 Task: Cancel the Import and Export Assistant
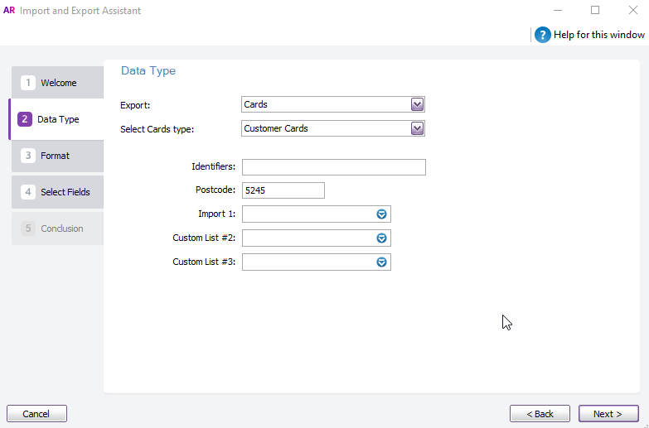[36, 414]
